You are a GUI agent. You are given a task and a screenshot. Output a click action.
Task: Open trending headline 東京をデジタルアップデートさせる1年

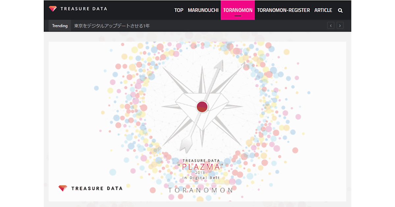point(112,26)
